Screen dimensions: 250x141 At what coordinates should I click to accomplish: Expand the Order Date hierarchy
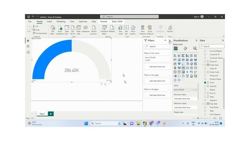click(x=203, y=65)
